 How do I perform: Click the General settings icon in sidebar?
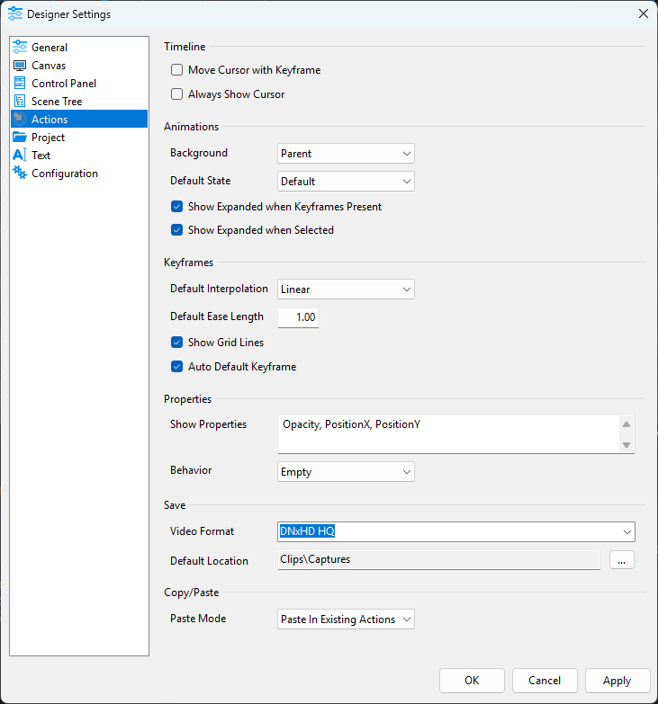[20, 48]
